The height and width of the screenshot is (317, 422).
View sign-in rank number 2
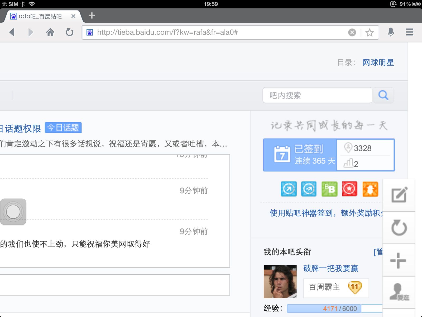(x=356, y=164)
